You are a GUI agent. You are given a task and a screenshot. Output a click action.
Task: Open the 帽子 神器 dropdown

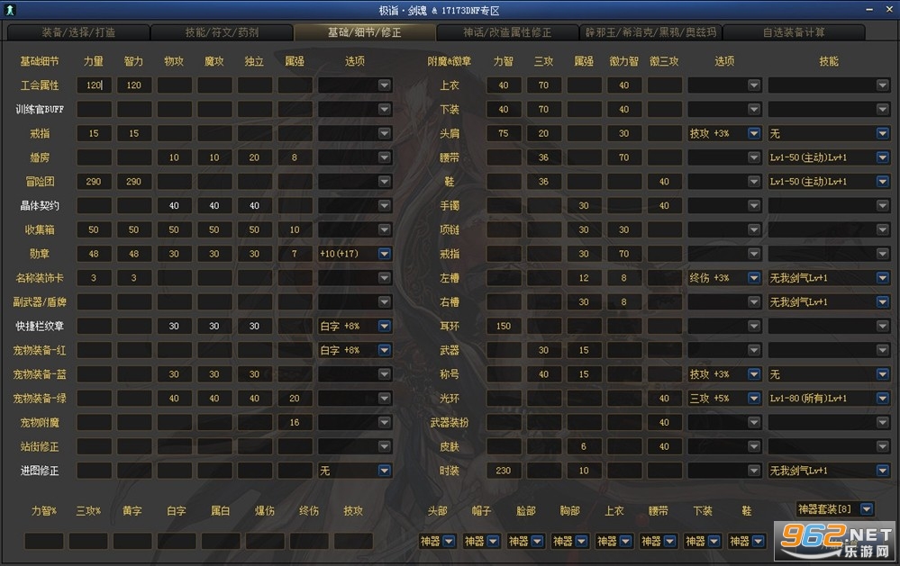coord(494,542)
